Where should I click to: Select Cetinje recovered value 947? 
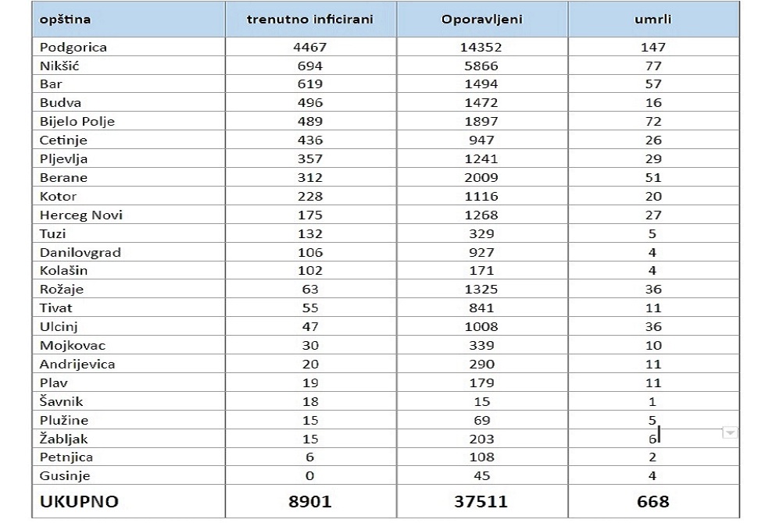click(x=481, y=141)
